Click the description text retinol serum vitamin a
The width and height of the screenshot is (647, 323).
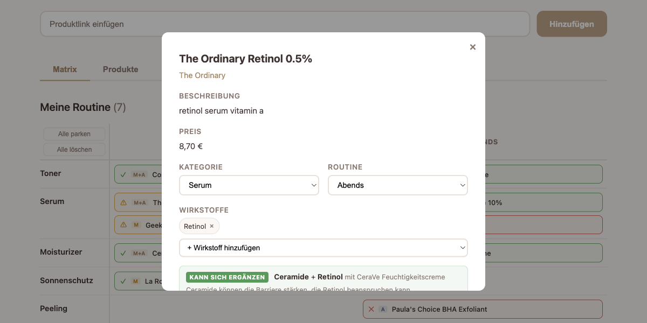click(x=221, y=111)
